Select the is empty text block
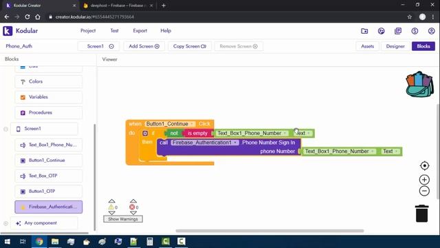 point(197,133)
